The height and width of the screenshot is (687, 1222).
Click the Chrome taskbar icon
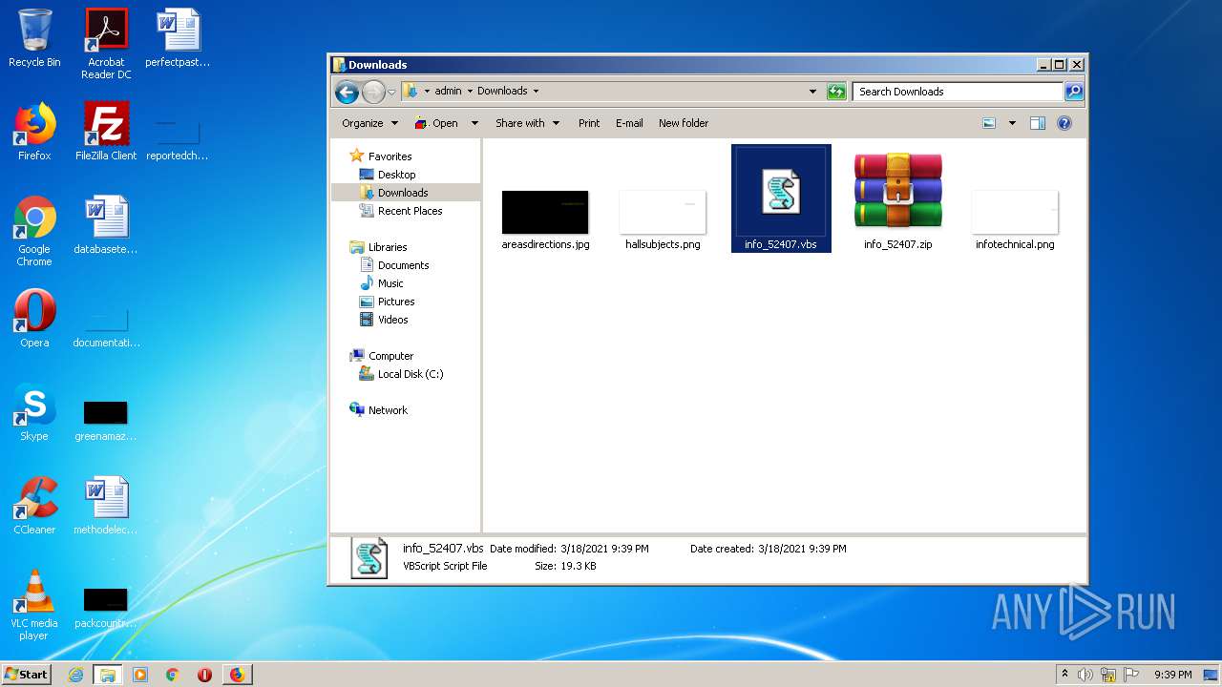[173, 675]
